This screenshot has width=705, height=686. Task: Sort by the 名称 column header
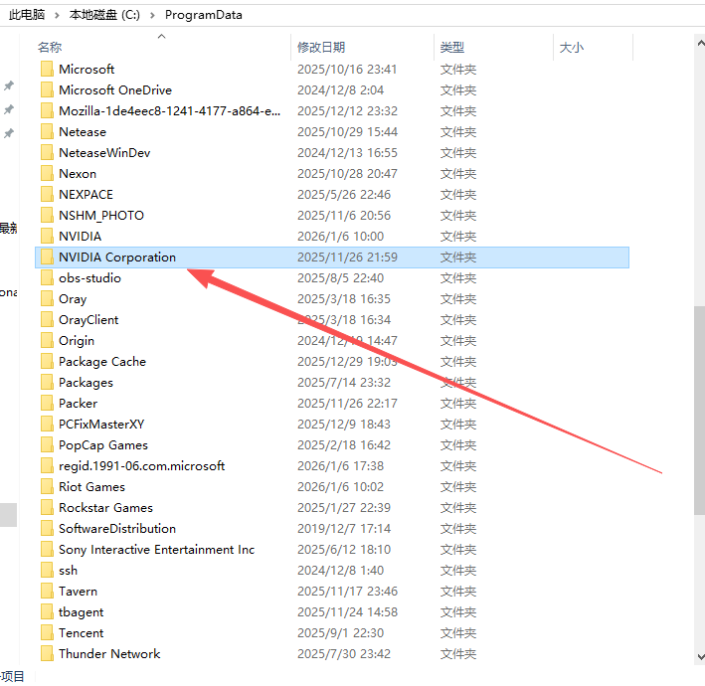(50, 47)
